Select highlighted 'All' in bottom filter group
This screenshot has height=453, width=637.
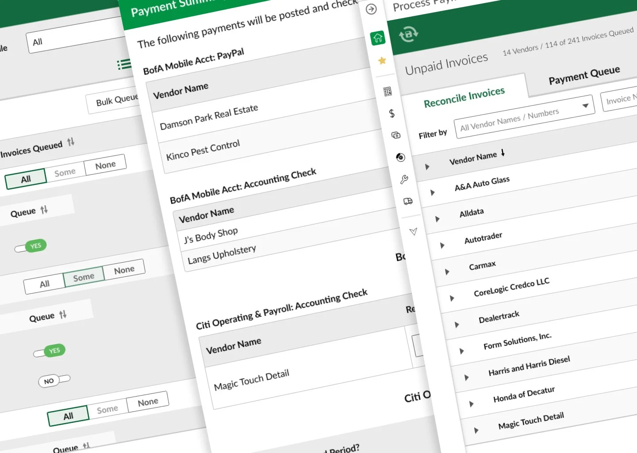coord(68,416)
